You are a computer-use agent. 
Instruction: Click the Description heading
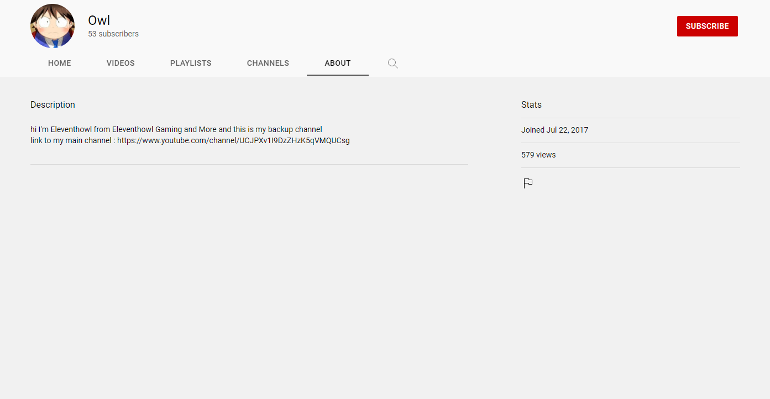(x=53, y=105)
